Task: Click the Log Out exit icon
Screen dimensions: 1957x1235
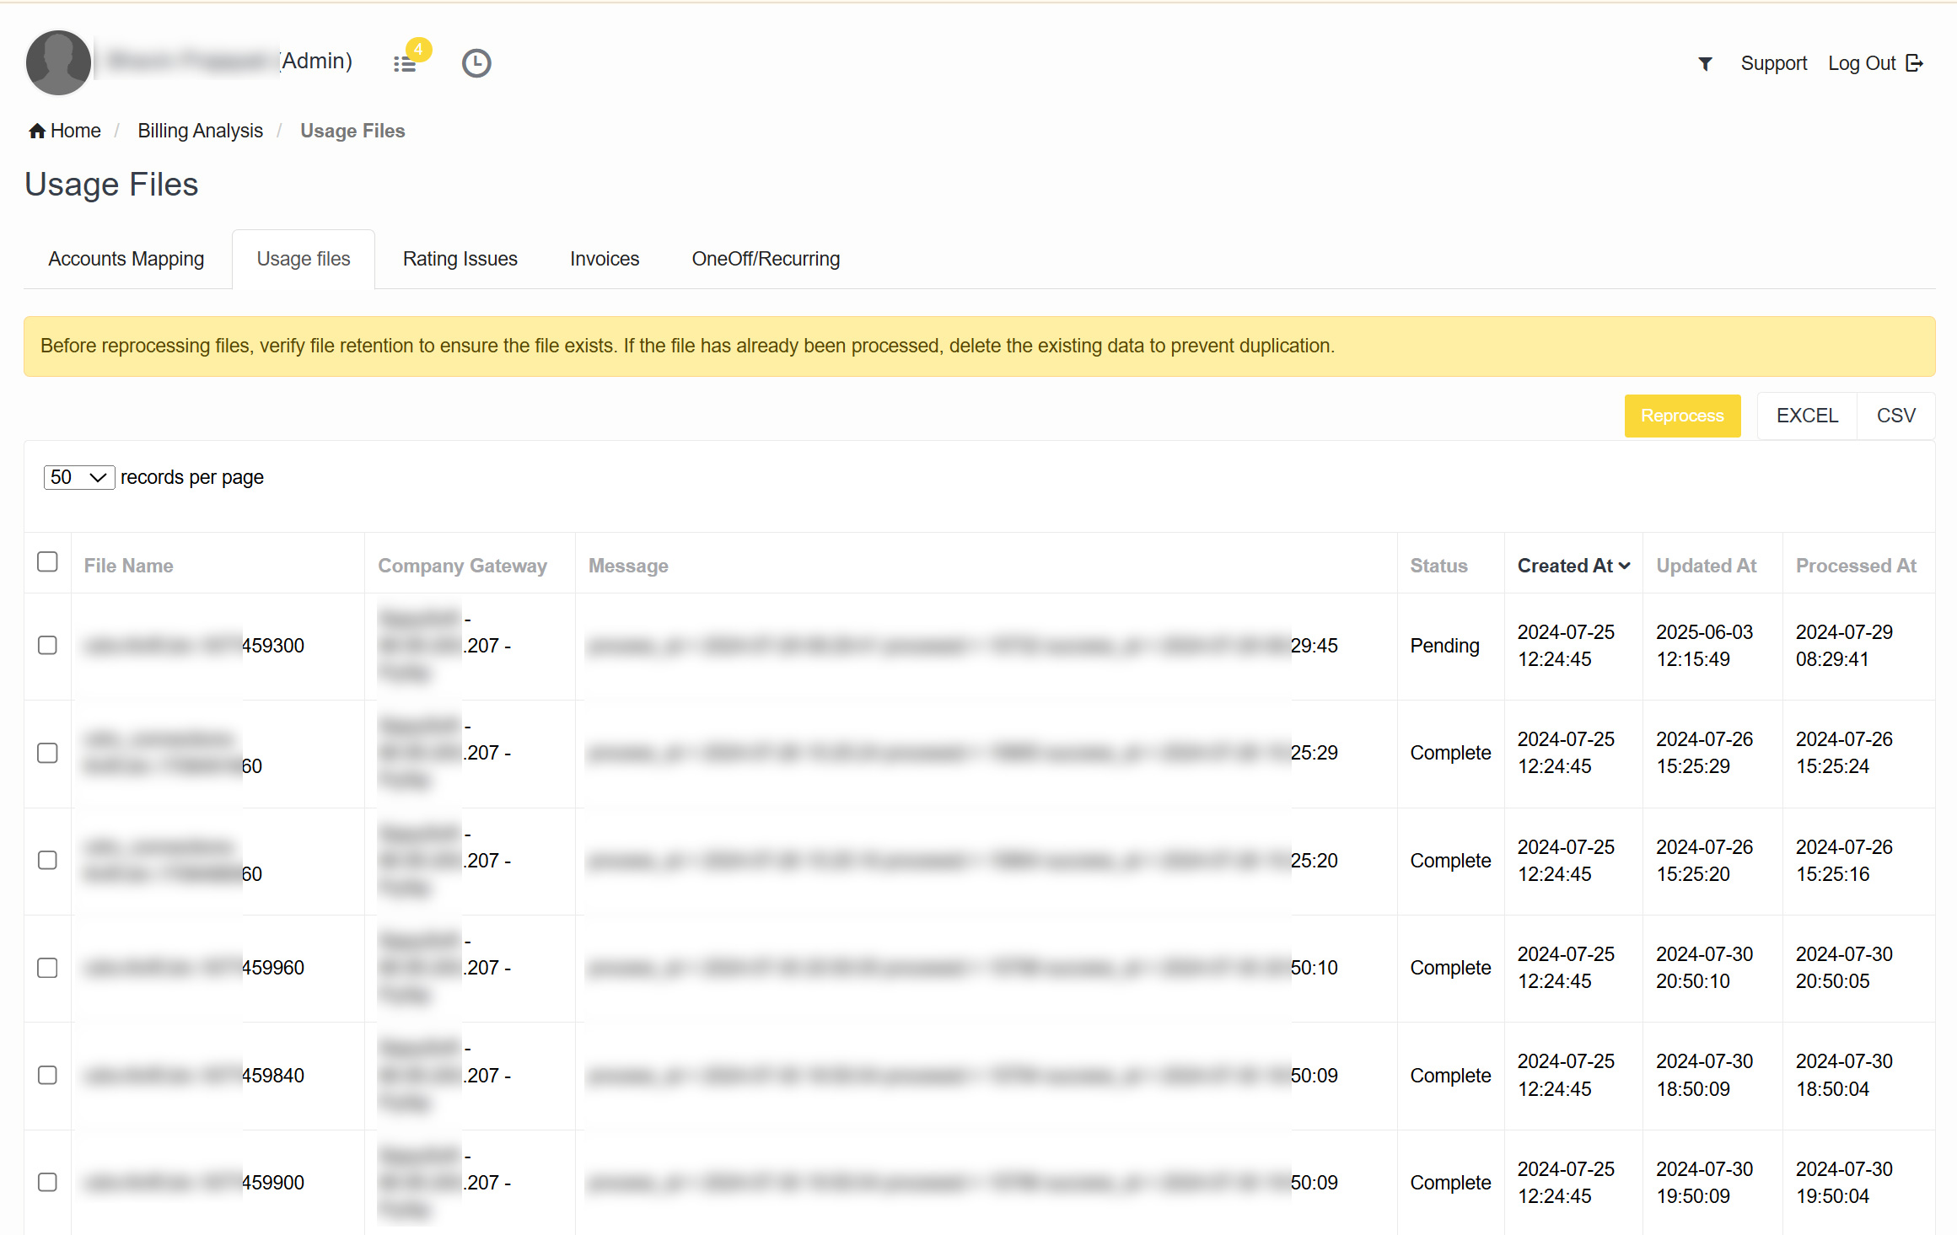Action: pos(1915,63)
